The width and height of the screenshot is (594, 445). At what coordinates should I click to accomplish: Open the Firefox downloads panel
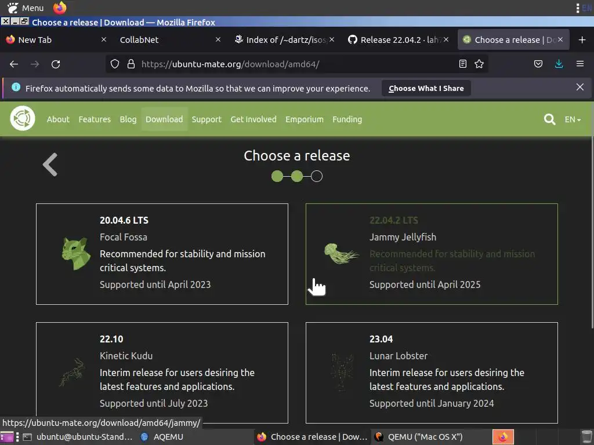click(559, 64)
